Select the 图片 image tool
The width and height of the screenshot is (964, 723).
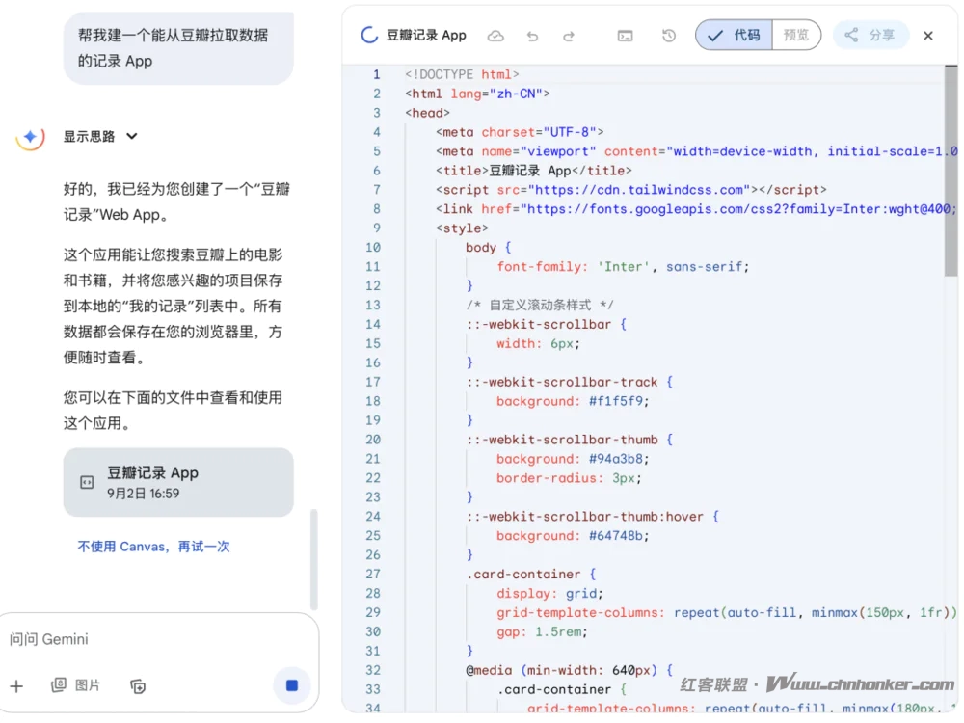pyautogui.click(x=76, y=685)
